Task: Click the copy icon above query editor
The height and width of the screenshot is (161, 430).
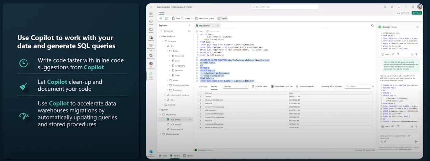Action: 372,25
